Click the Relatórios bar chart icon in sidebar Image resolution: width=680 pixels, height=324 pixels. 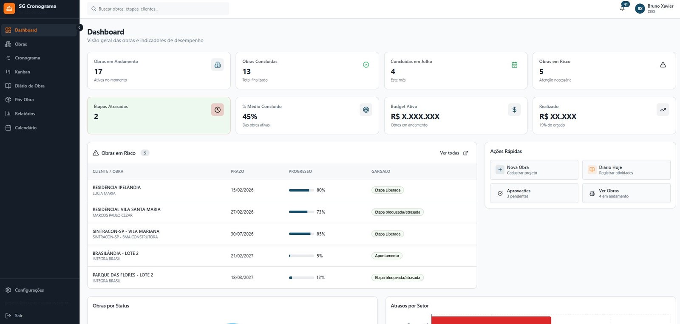[8, 114]
